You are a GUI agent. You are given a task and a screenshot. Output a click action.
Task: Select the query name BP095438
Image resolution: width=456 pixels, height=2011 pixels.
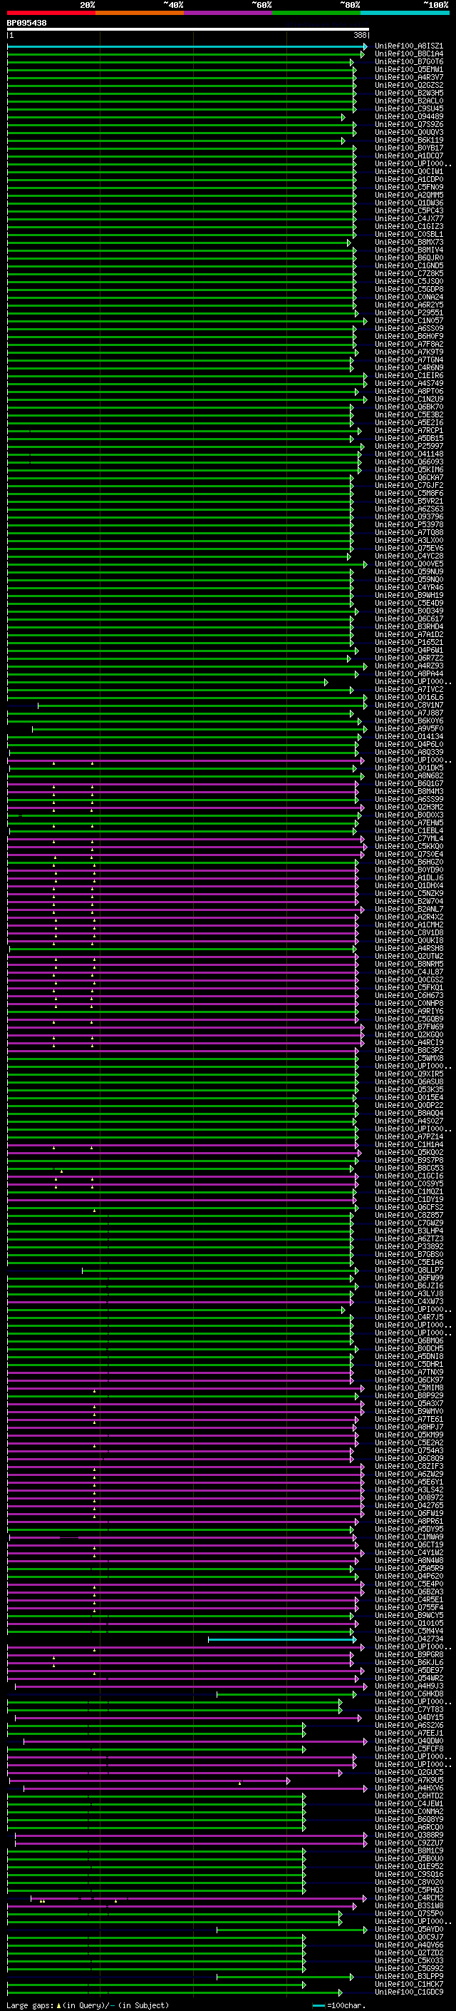click(x=26, y=24)
